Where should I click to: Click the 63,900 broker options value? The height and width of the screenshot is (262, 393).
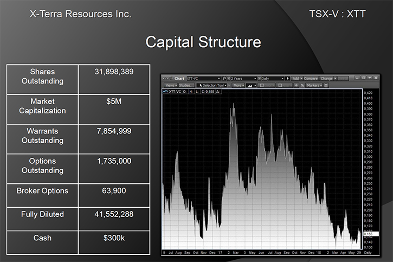114,191
